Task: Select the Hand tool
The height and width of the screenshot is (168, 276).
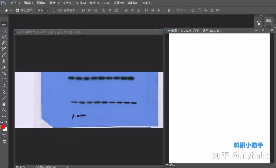Action: (x=4, y=104)
